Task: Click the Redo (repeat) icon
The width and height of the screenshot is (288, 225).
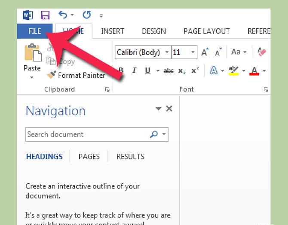Action: (87, 15)
